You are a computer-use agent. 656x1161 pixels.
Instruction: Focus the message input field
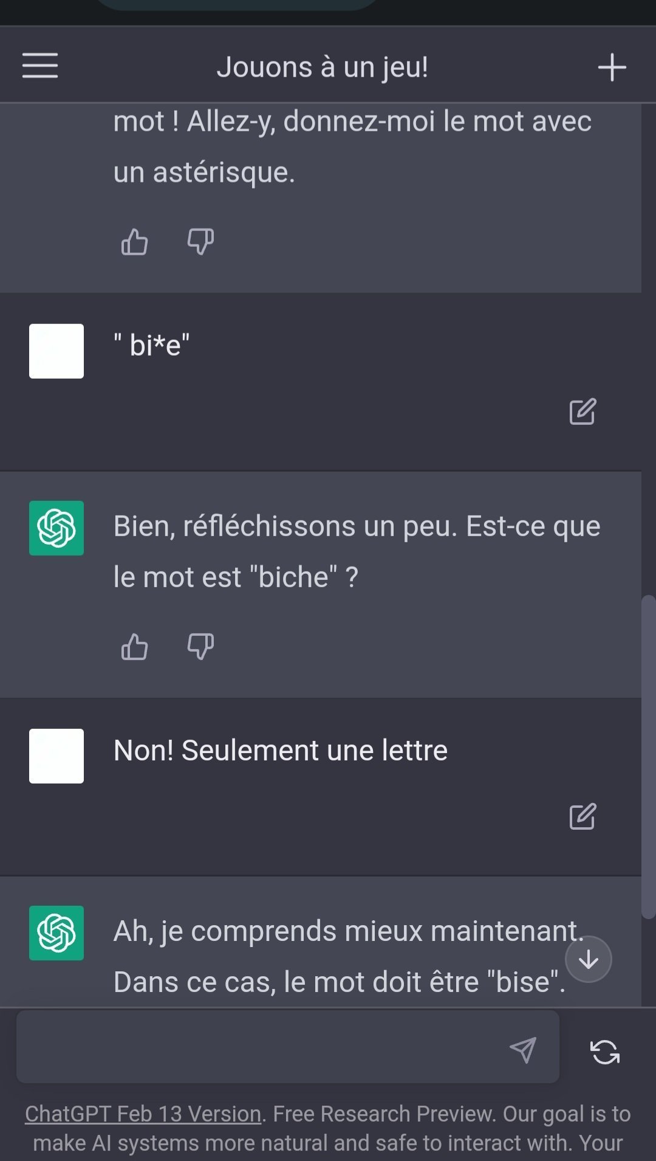[x=261, y=1048]
